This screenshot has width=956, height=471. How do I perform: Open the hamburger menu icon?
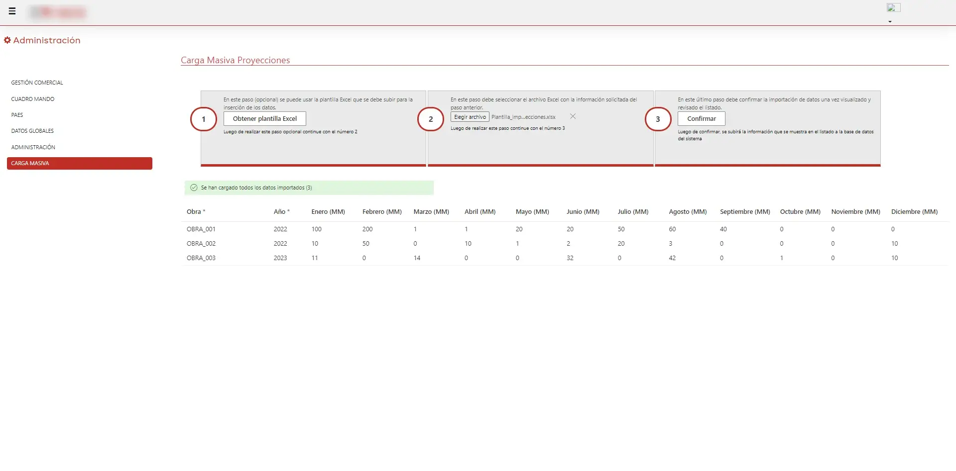click(12, 11)
